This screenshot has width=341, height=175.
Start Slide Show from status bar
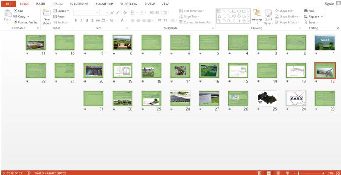[287, 173]
